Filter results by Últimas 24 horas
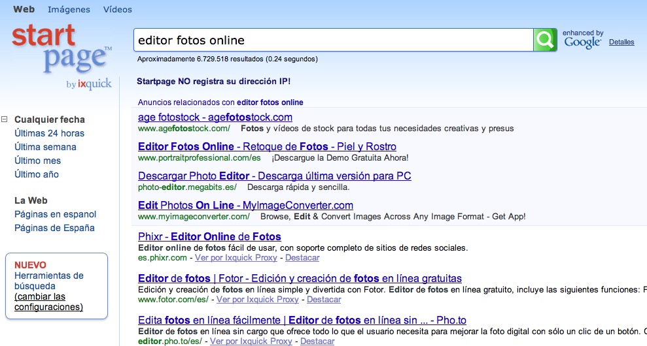Image resolution: width=647 pixels, height=346 pixels. 50,133
